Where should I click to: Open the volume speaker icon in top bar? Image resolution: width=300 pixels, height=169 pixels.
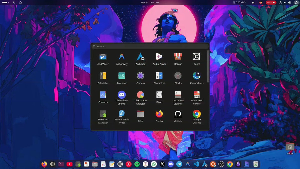pyautogui.click(x=285, y=3)
